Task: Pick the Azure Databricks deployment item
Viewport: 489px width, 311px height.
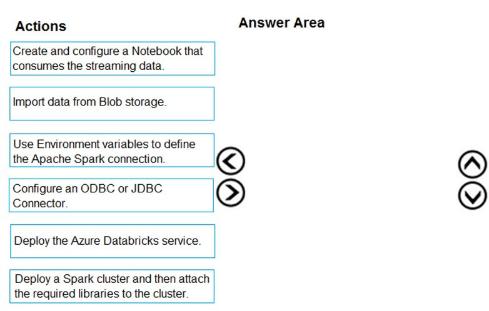Action: coord(113,241)
